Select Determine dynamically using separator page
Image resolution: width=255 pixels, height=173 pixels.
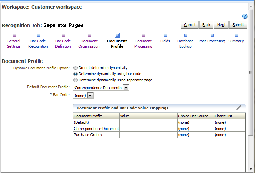(x=76, y=80)
